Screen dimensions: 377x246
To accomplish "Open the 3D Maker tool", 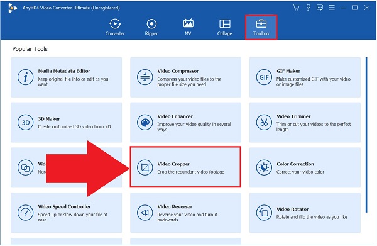I will (67, 123).
